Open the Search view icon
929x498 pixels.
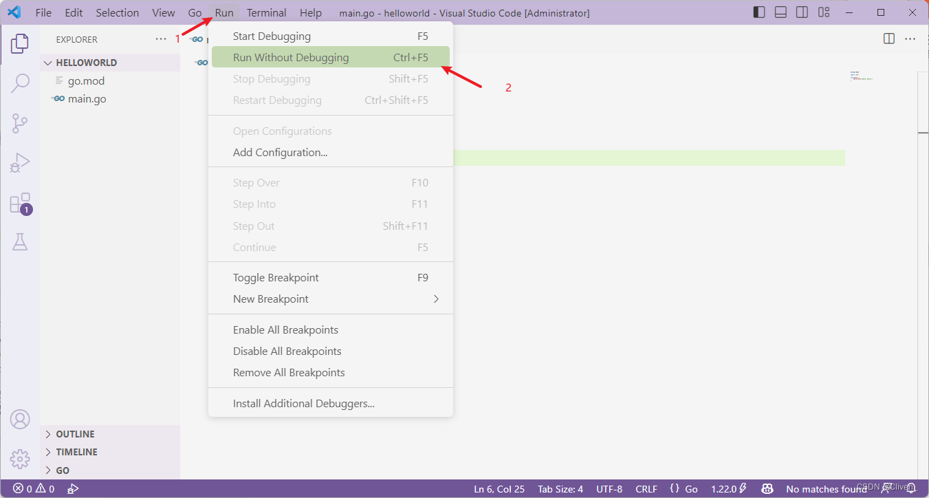click(x=20, y=83)
